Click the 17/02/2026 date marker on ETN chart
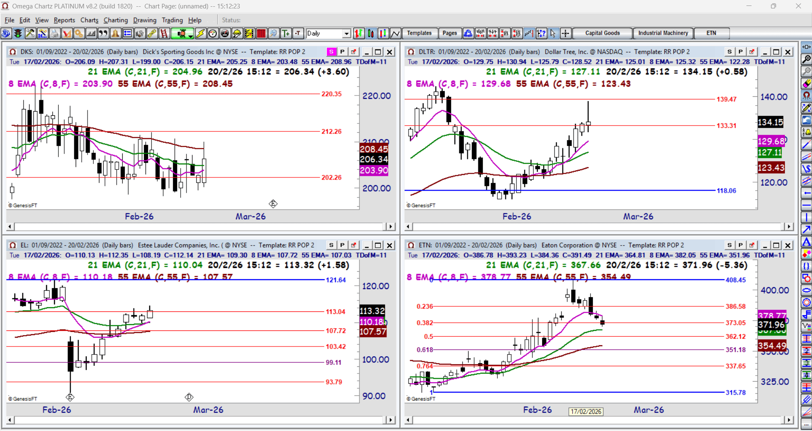812x431 pixels. tap(586, 412)
